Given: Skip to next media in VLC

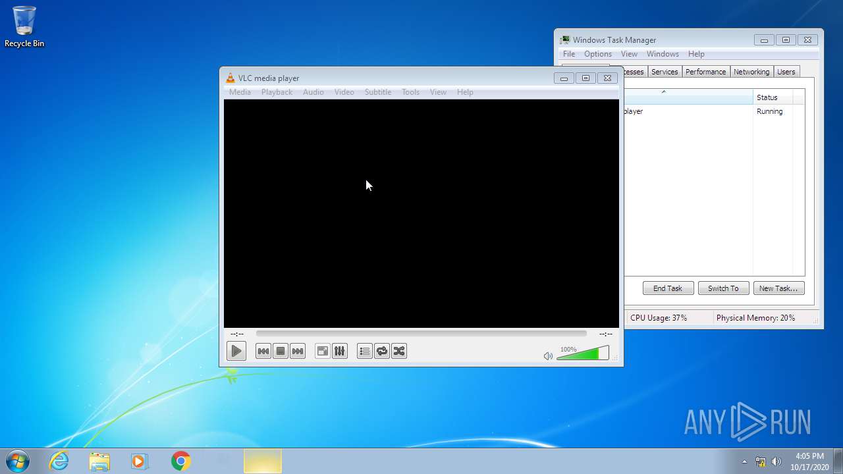Looking at the screenshot, I should (298, 351).
